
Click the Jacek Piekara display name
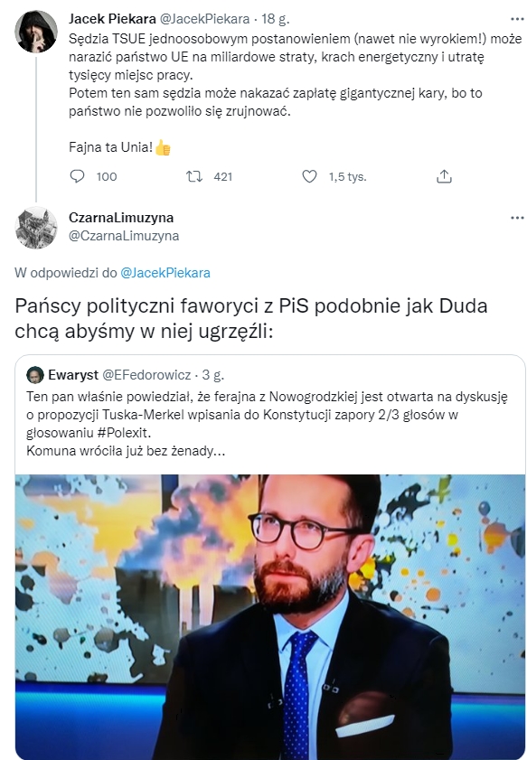pyautogui.click(x=112, y=18)
